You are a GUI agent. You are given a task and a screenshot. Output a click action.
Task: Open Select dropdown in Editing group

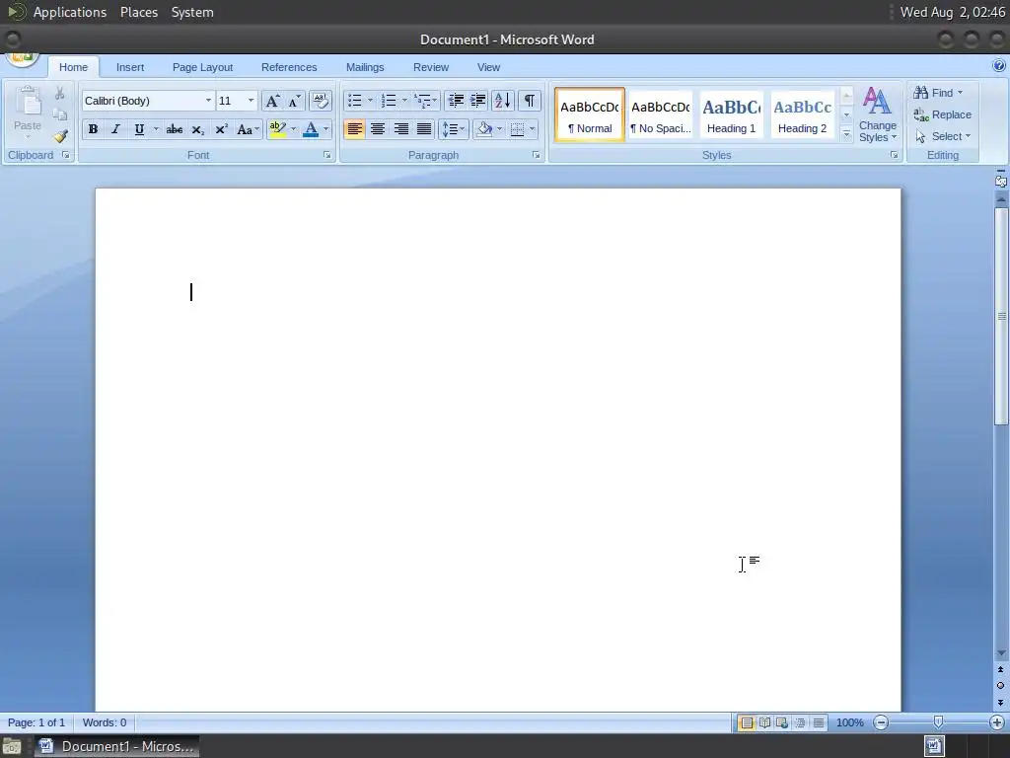point(944,136)
